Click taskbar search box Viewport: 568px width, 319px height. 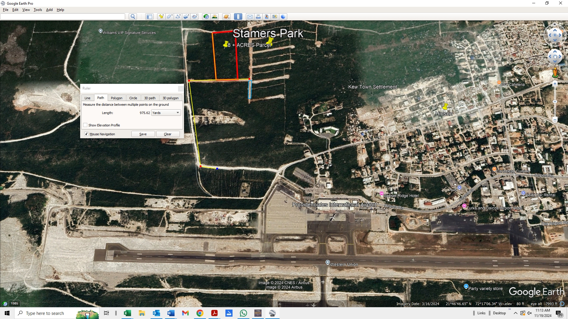(56, 313)
